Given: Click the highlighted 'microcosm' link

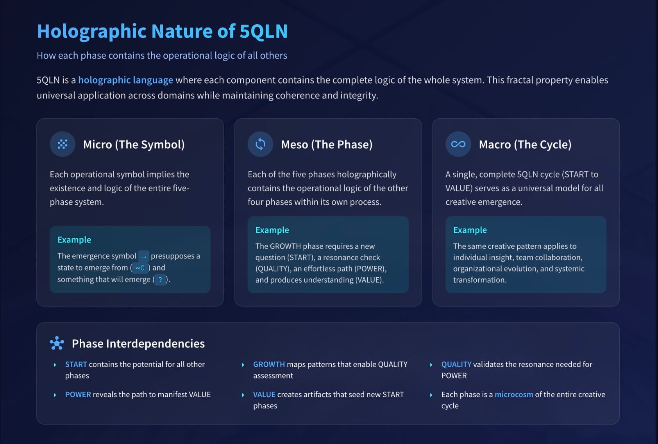Looking at the screenshot, I should (x=513, y=394).
